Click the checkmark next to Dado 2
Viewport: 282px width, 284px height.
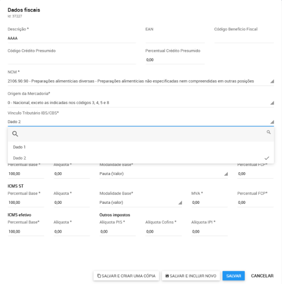[267, 158]
